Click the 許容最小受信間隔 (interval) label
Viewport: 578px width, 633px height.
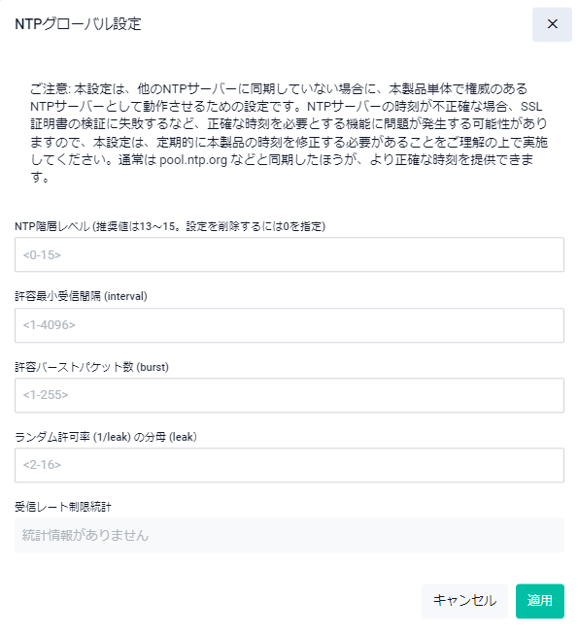tap(81, 296)
